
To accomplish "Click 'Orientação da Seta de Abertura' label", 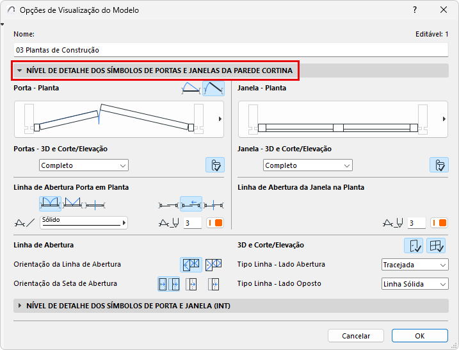I will click(65, 283).
